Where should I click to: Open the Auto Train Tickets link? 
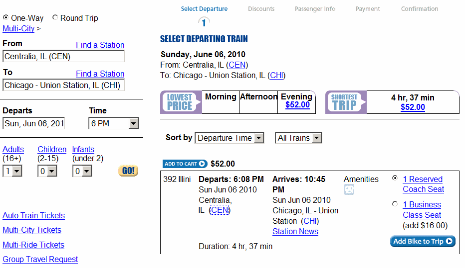click(x=33, y=215)
